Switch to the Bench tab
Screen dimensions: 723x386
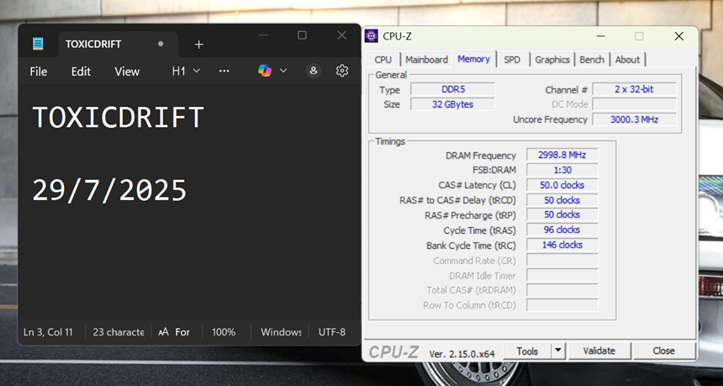(x=592, y=60)
